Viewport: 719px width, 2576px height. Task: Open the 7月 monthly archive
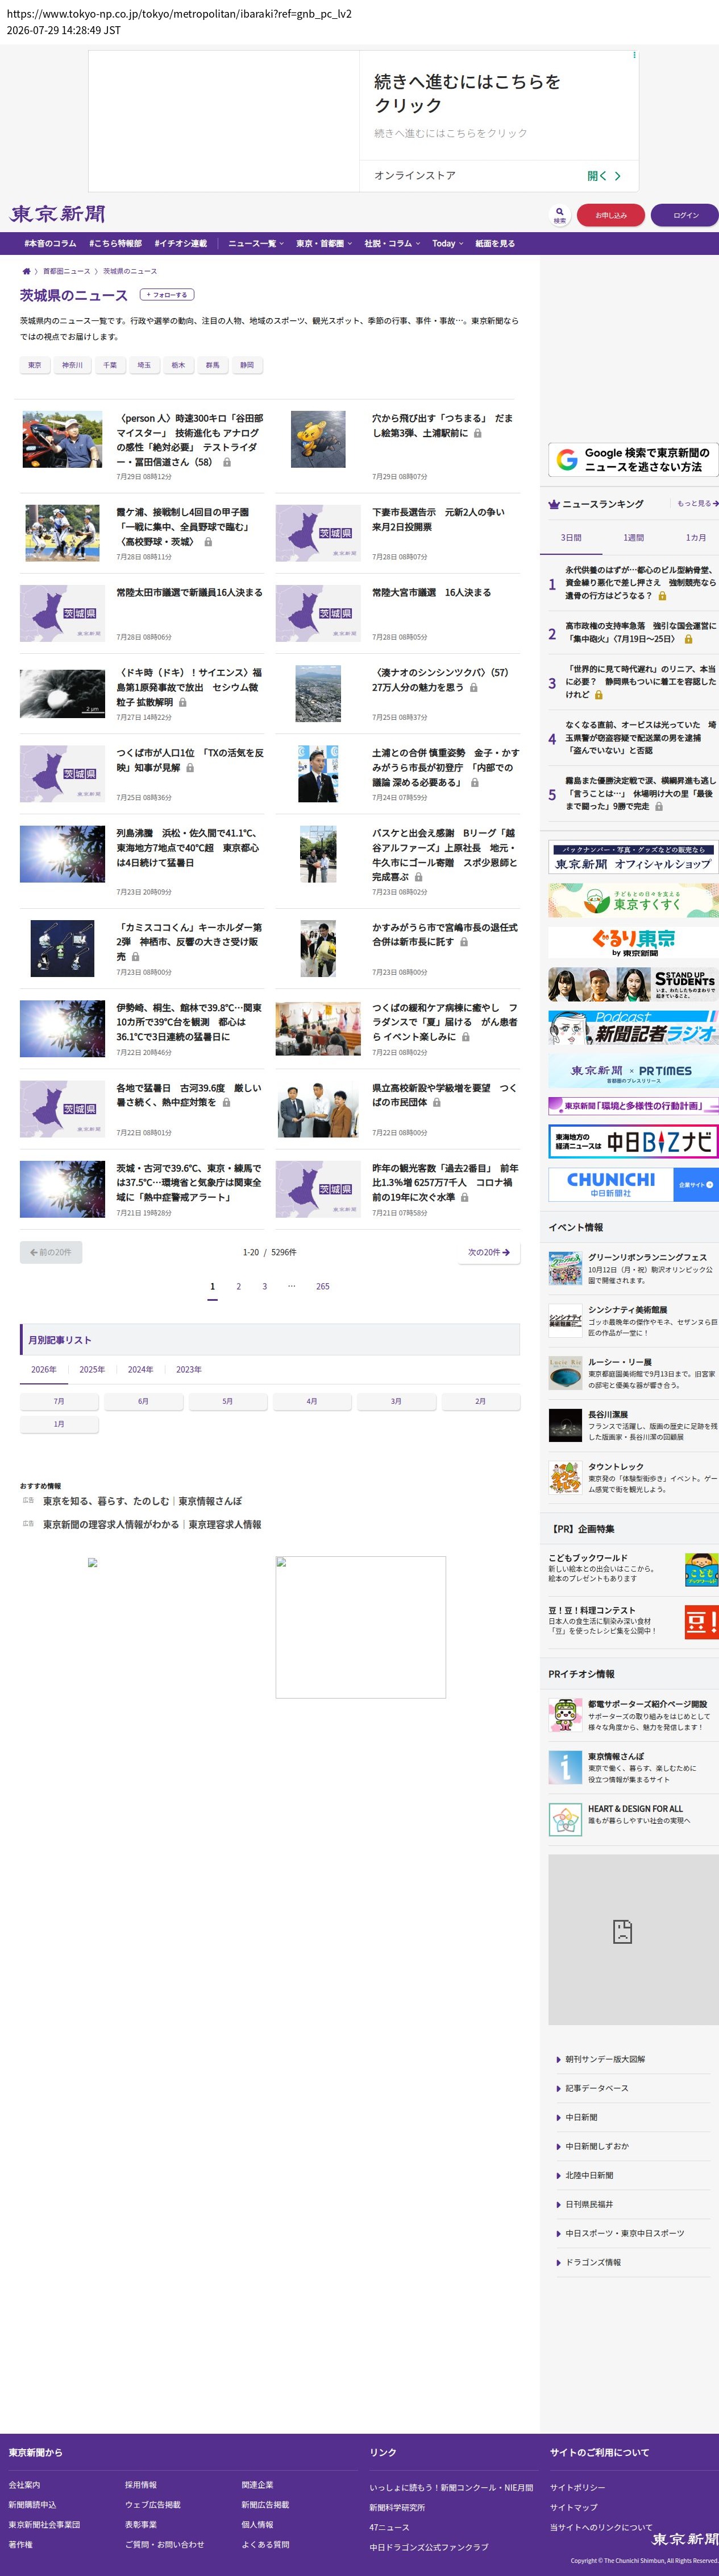coord(59,1401)
